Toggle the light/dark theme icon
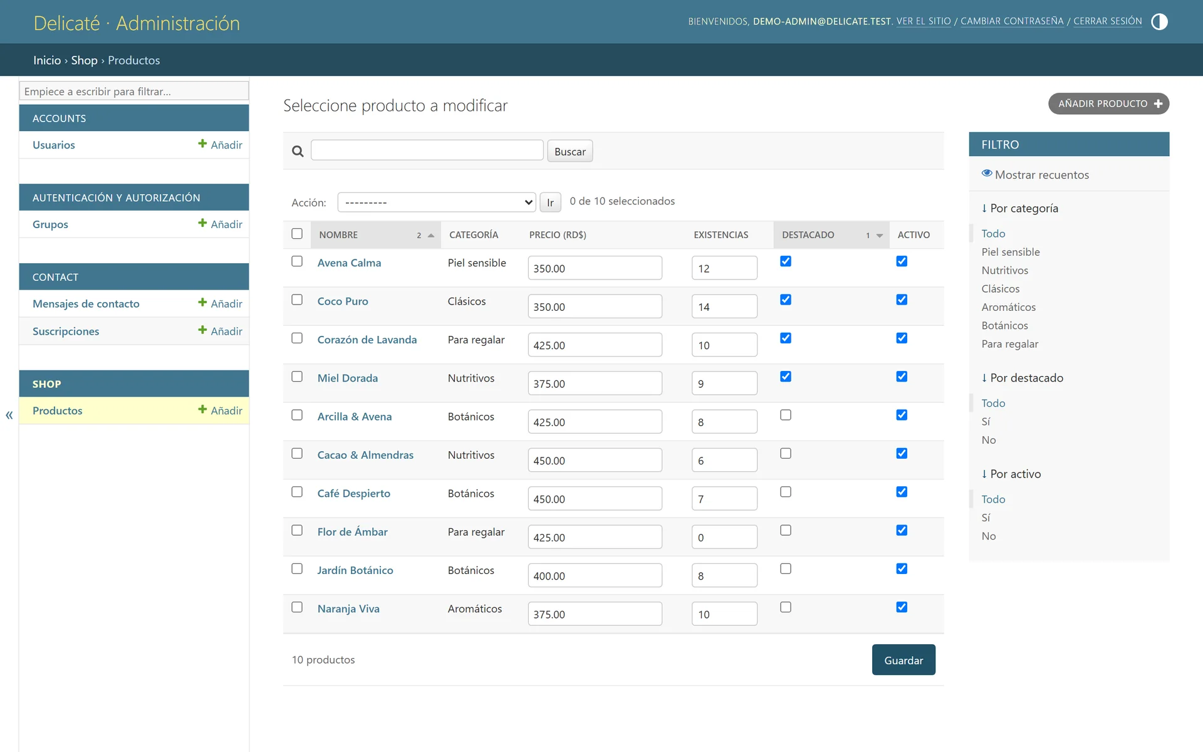 [1159, 21]
